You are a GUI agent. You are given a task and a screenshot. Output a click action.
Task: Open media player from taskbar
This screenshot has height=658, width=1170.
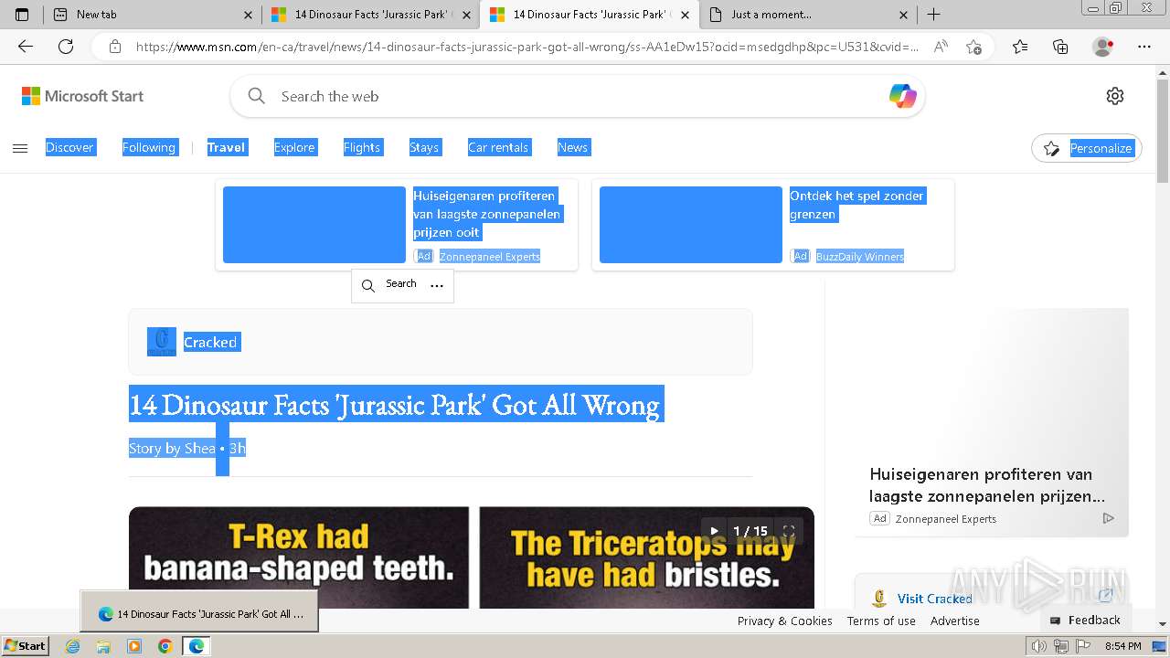click(134, 646)
